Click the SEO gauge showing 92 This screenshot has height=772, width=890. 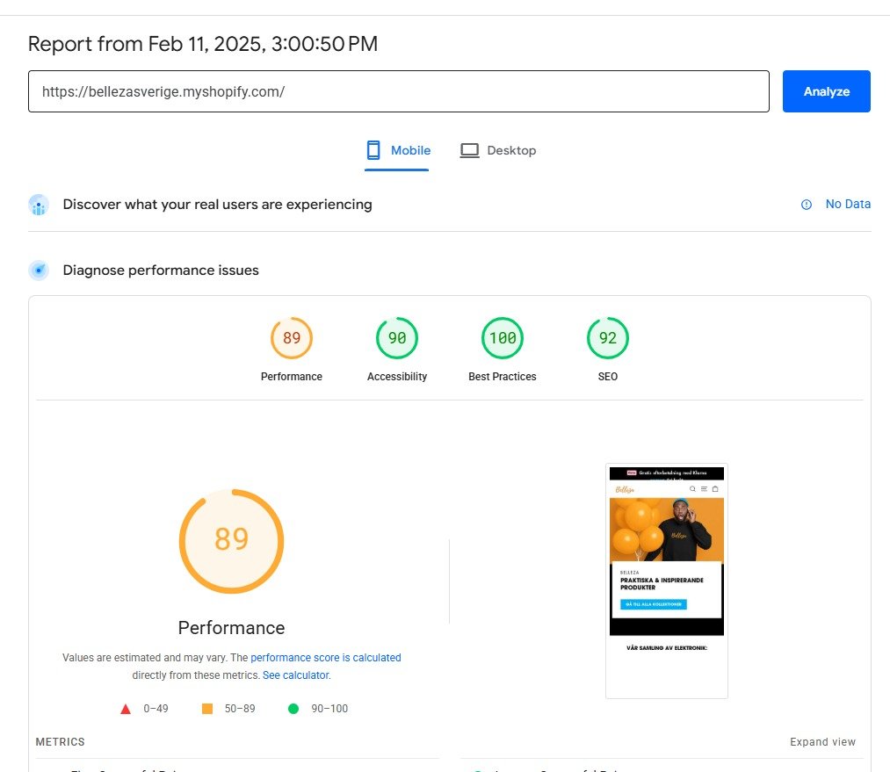pyautogui.click(x=607, y=337)
